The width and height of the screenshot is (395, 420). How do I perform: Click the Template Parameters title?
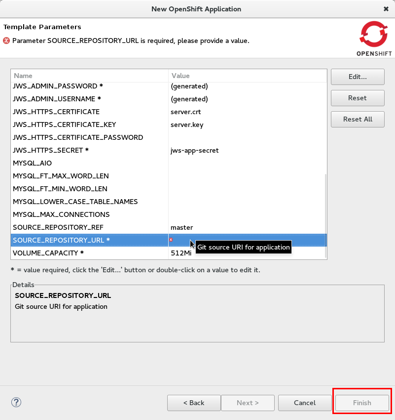tap(42, 27)
